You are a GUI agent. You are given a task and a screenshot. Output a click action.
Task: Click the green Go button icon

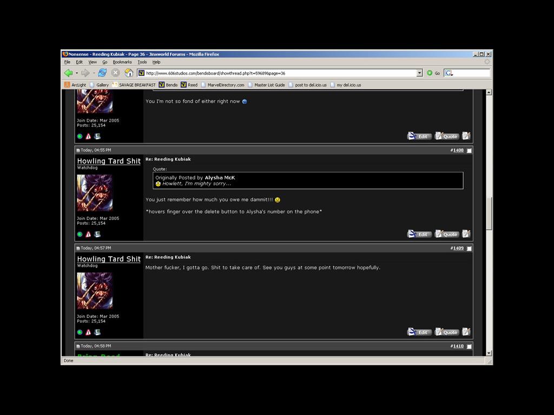[430, 73]
